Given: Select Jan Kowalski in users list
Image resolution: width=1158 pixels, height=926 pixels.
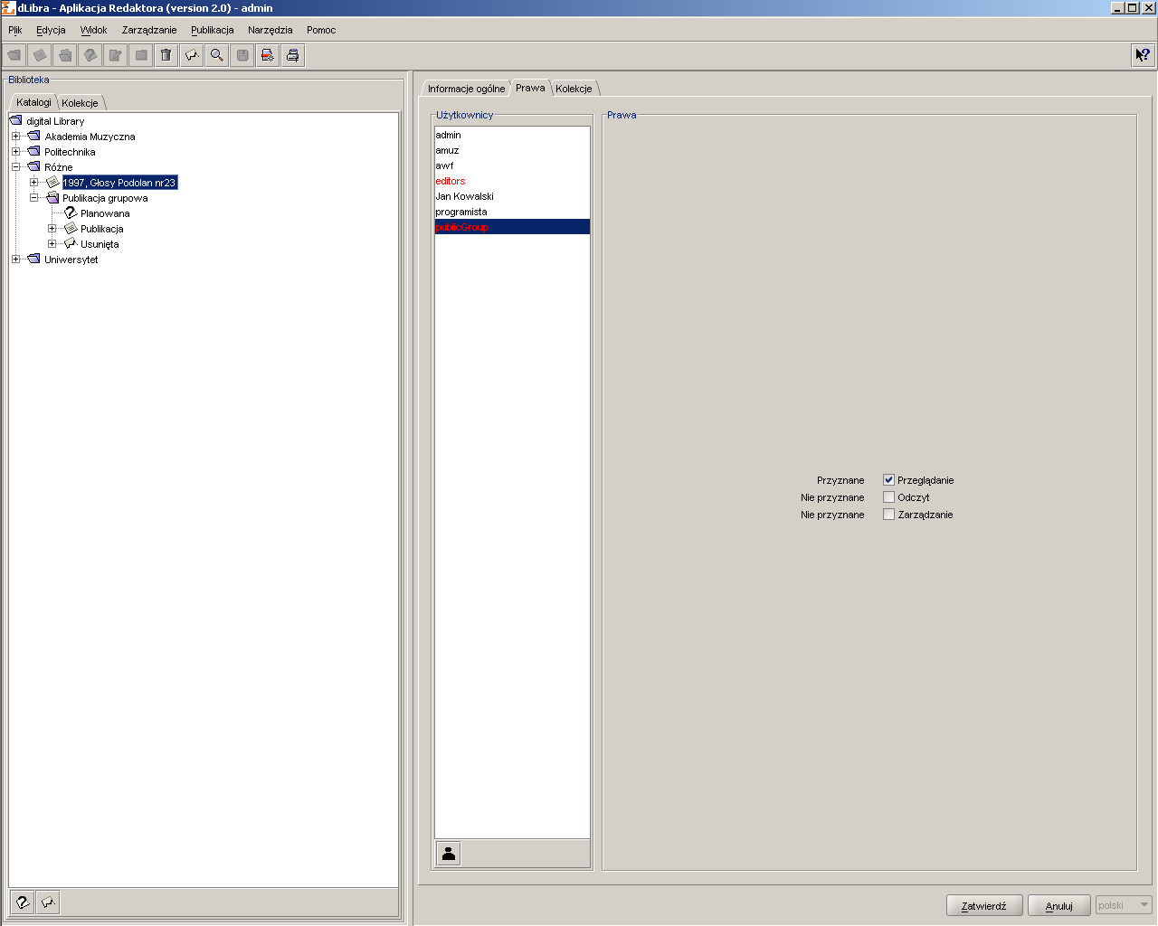Looking at the screenshot, I should tap(512, 196).
